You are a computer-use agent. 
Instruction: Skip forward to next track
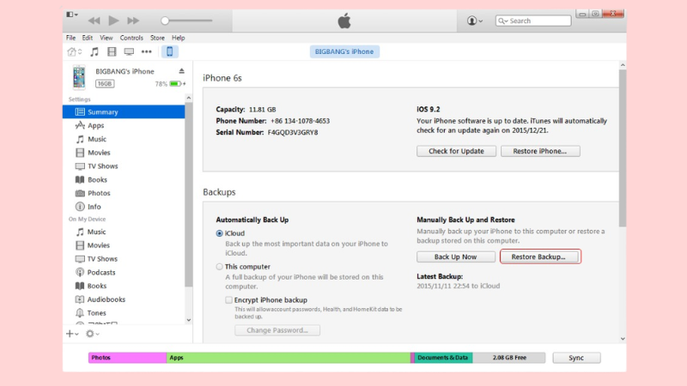coord(133,21)
